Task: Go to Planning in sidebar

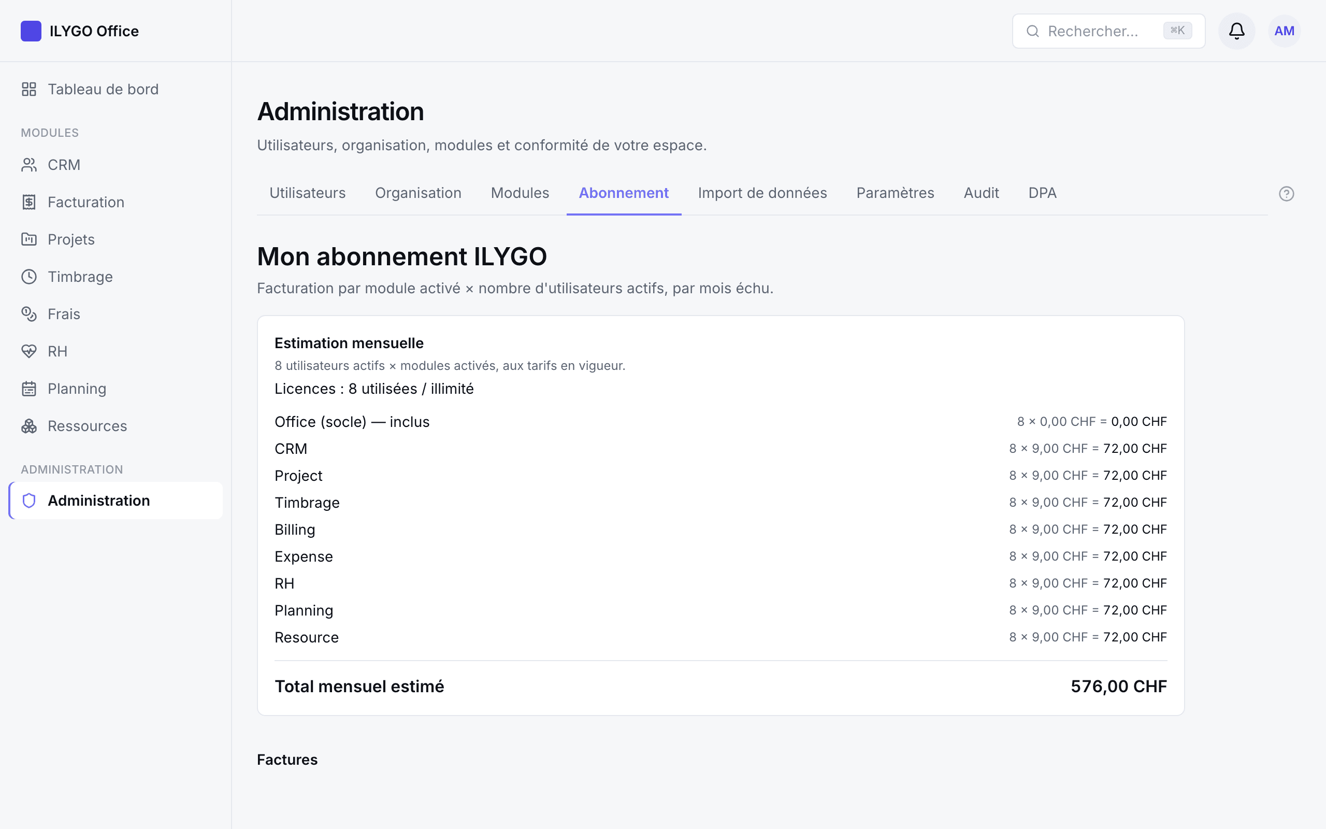Action: [116, 388]
